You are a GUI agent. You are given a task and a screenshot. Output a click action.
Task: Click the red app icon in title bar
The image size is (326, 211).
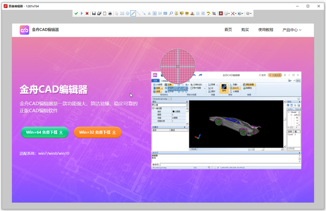[6, 6]
